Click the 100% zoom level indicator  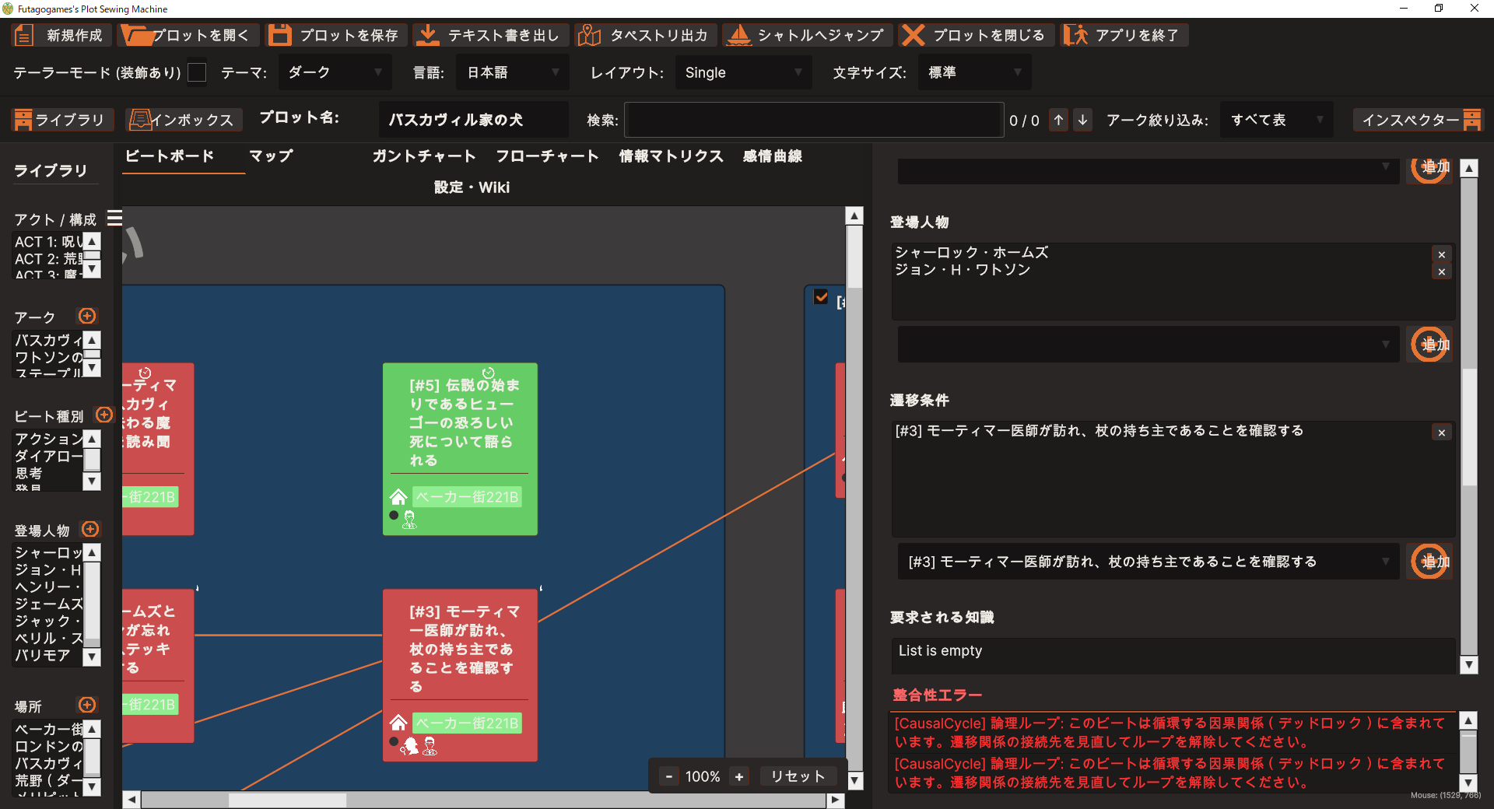[703, 776]
